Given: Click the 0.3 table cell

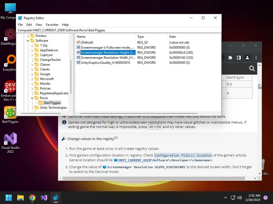Looking at the screenshot, I should point(239,84).
